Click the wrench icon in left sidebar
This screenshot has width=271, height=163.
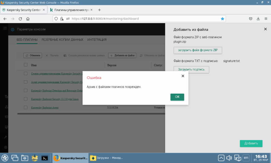(6, 137)
